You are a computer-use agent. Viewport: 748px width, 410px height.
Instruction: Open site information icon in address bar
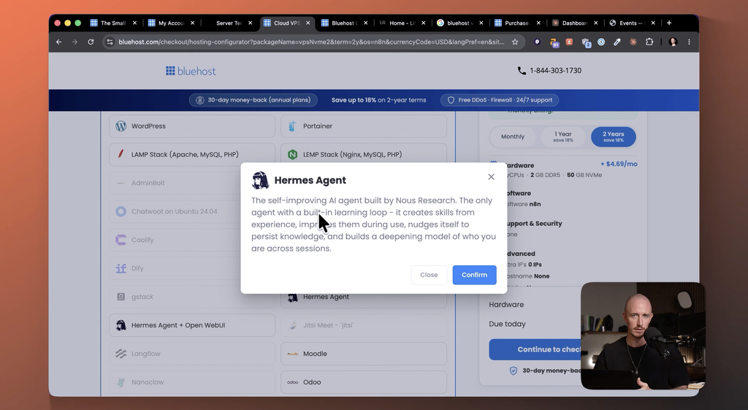pyautogui.click(x=110, y=42)
